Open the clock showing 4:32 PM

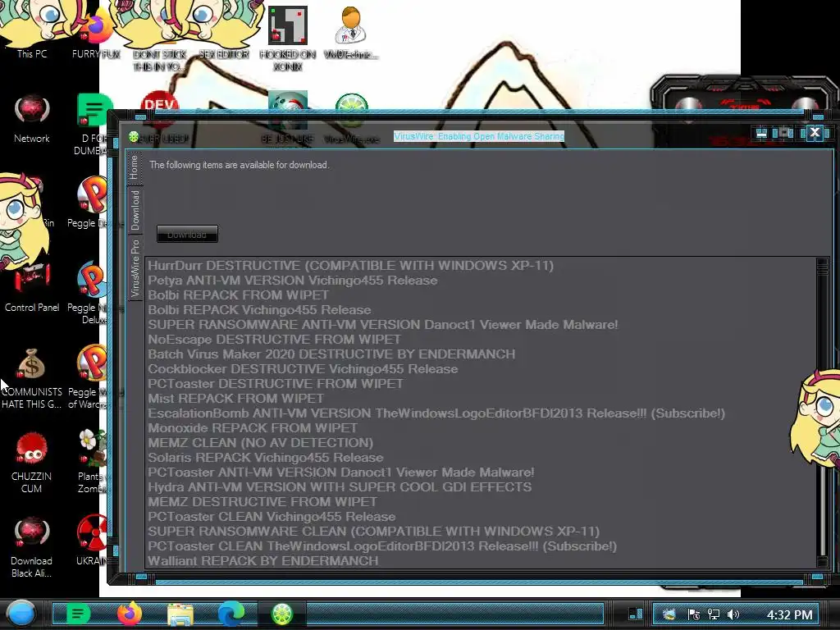(x=790, y=614)
